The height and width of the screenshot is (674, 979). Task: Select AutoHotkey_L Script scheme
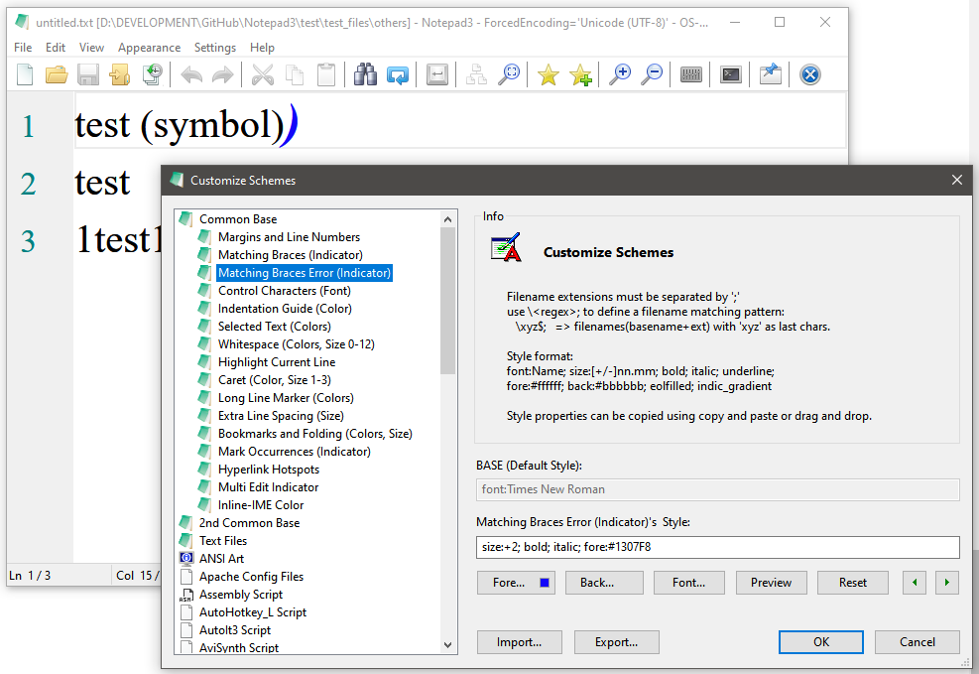253,612
